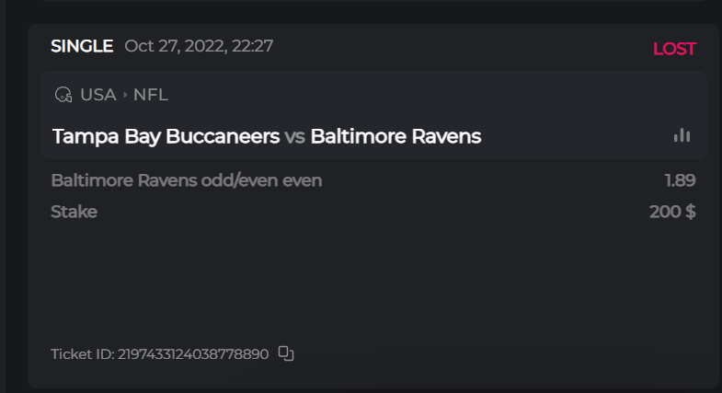Click the Baltimore Ravens name in match title

[x=395, y=136]
